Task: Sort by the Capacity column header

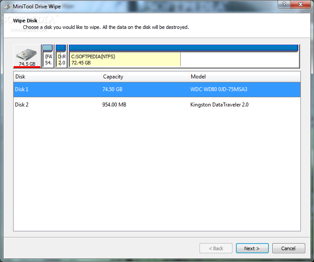Action: (x=145, y=77)
